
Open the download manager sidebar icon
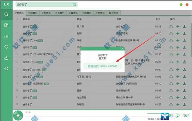6,58
